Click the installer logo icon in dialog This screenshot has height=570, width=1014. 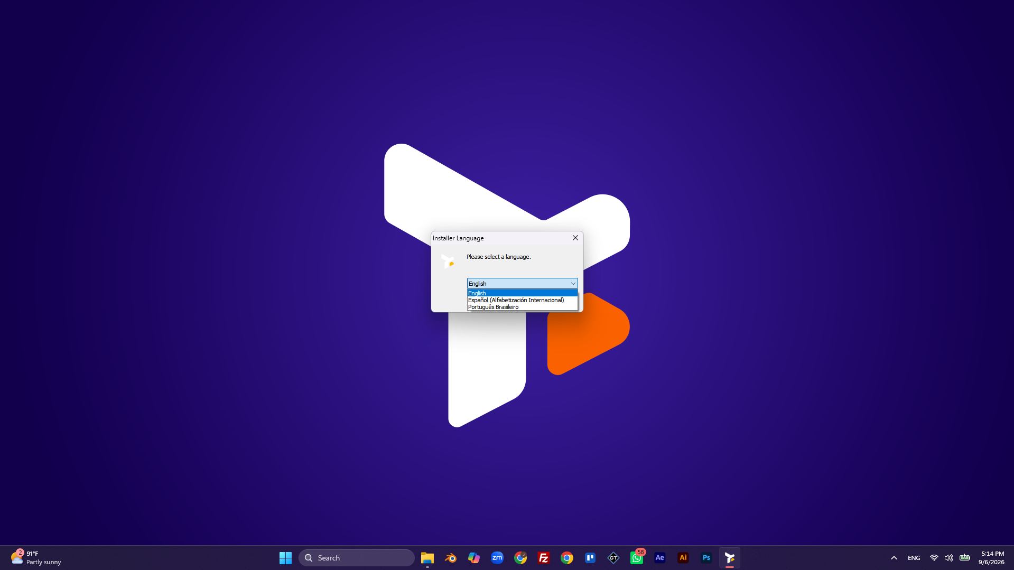tap(448, 261)
